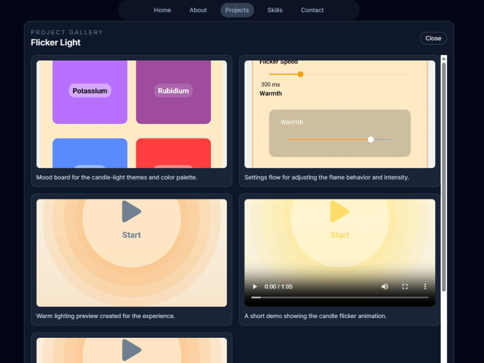484x363 pixels.
Task: Click the Flicker Speed slider handle
Action: coord(301,74)
